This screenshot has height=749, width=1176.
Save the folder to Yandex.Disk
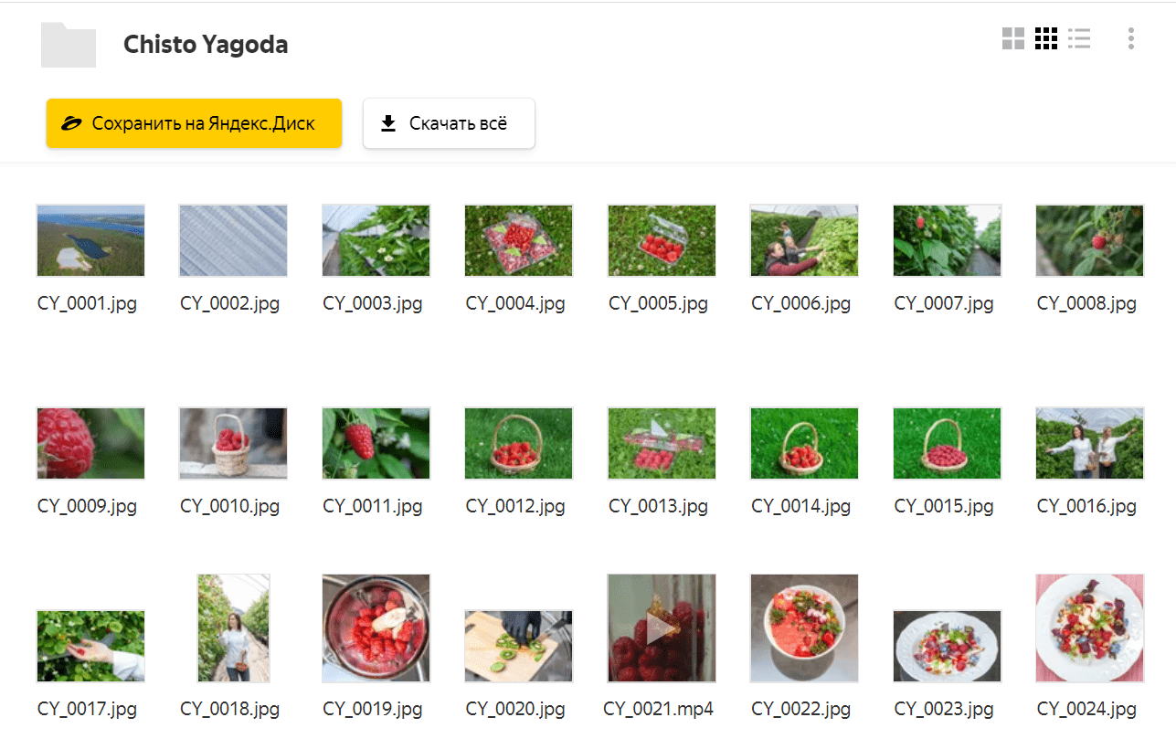pyautogui.click(x=194, y=123)
